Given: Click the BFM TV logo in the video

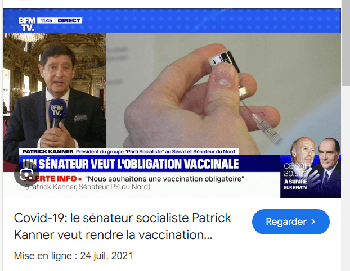Looking at the screenshot, I should [x=26, y=24].
